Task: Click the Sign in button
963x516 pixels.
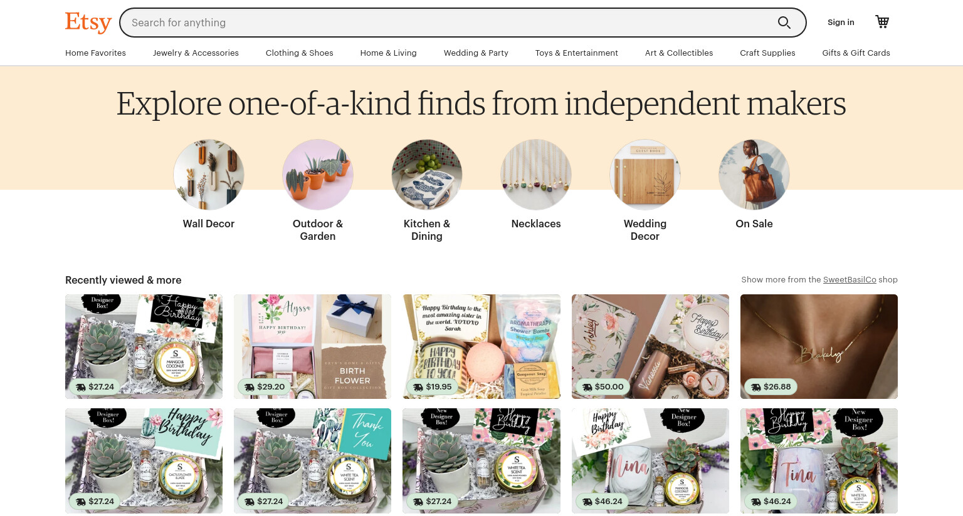Action: (841, 23)
